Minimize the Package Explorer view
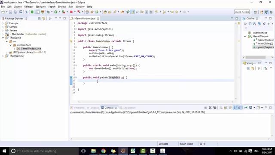 [x=60, y=18]
